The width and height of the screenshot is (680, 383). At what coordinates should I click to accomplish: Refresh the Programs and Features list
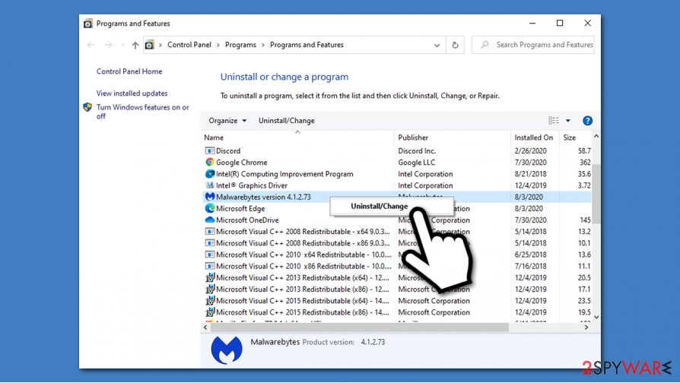click(455, 45)
